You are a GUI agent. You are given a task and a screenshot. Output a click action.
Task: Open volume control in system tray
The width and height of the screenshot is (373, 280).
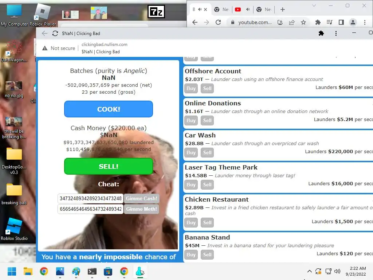337,271
